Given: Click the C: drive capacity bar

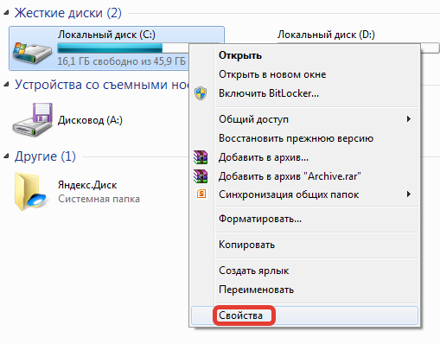Looking at the screenshot, I should [x=123, y=48].
